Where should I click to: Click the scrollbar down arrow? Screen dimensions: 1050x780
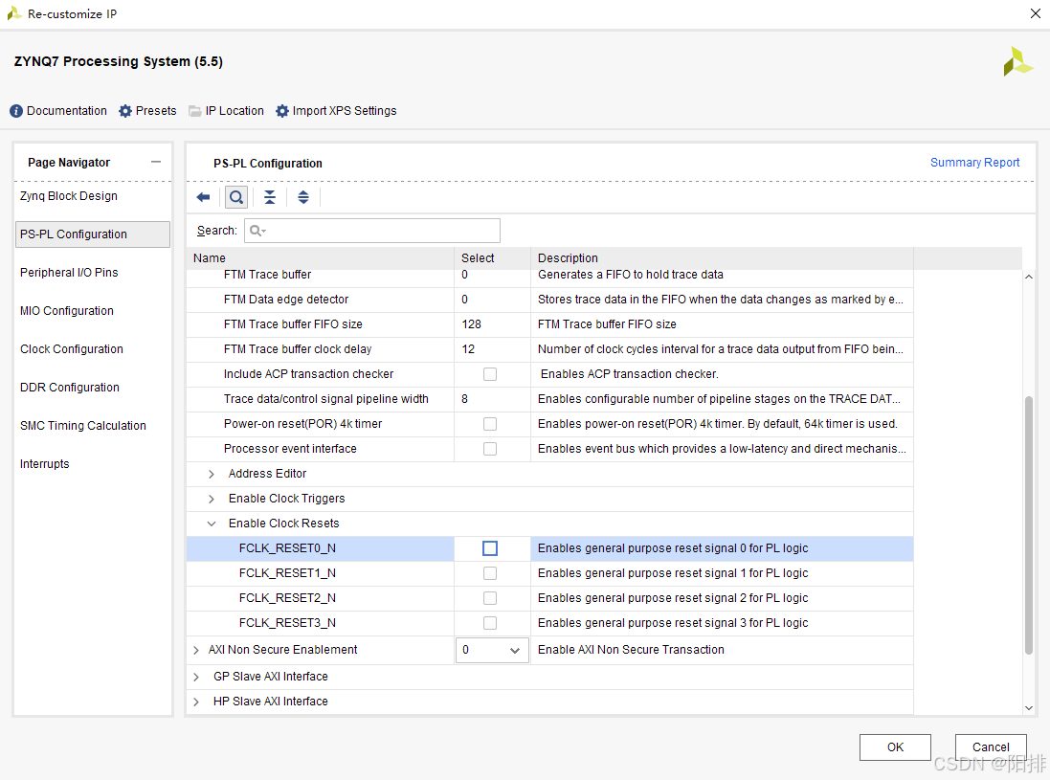[1029, 707]
